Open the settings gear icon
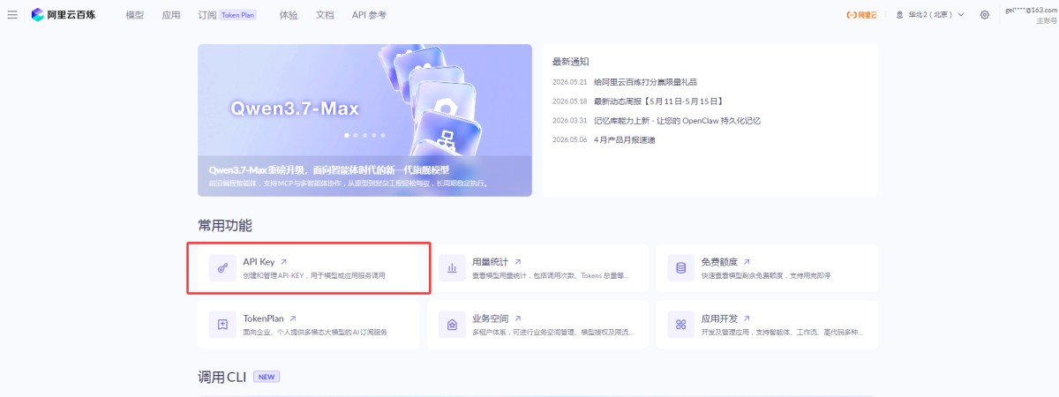 tap(985, 15)
